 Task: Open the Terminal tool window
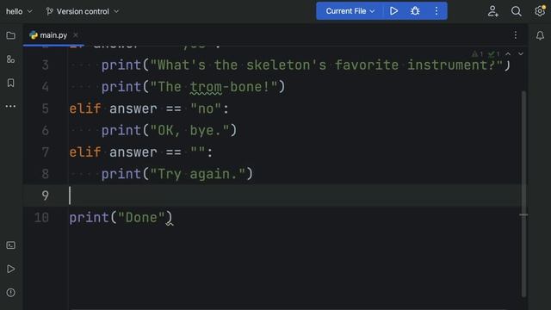(x=10, y=245)
